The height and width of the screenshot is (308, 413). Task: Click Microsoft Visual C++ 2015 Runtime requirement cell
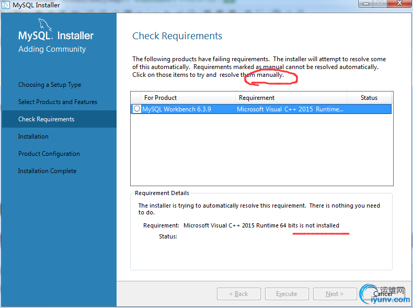click(290, 109)
